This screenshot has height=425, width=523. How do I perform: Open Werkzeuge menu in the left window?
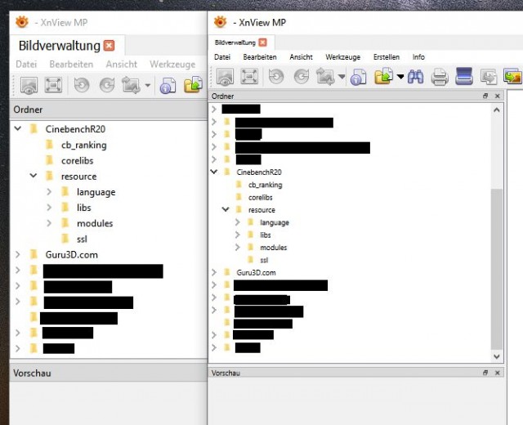tap(172, 65)
